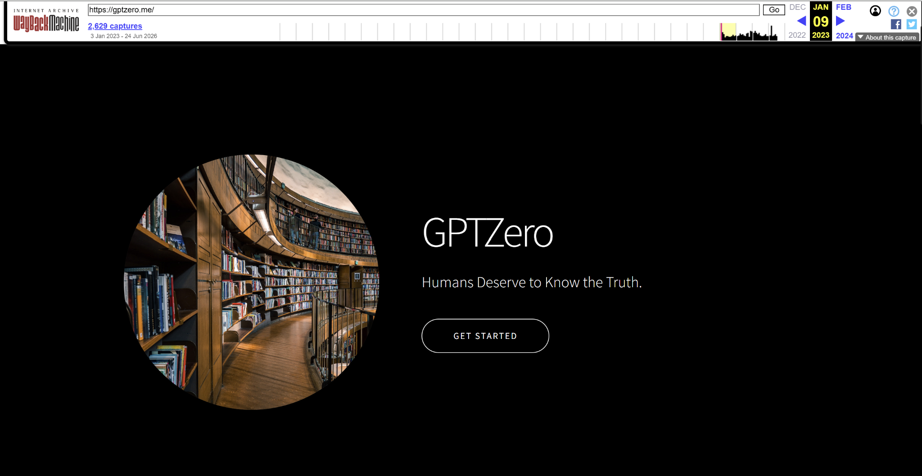Click the Wayback Machine logo
This screenshot has width=922, height=476.
(46, 20)
